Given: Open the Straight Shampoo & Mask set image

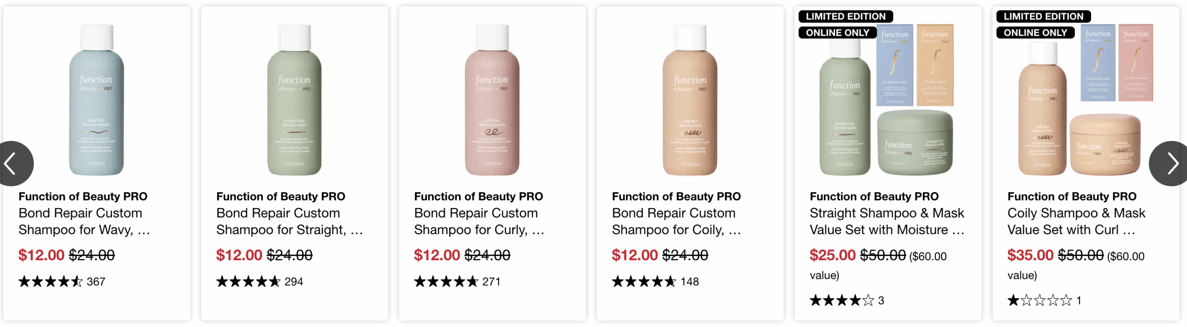Looking at the screenshot, I should click(x=887, y=100).
